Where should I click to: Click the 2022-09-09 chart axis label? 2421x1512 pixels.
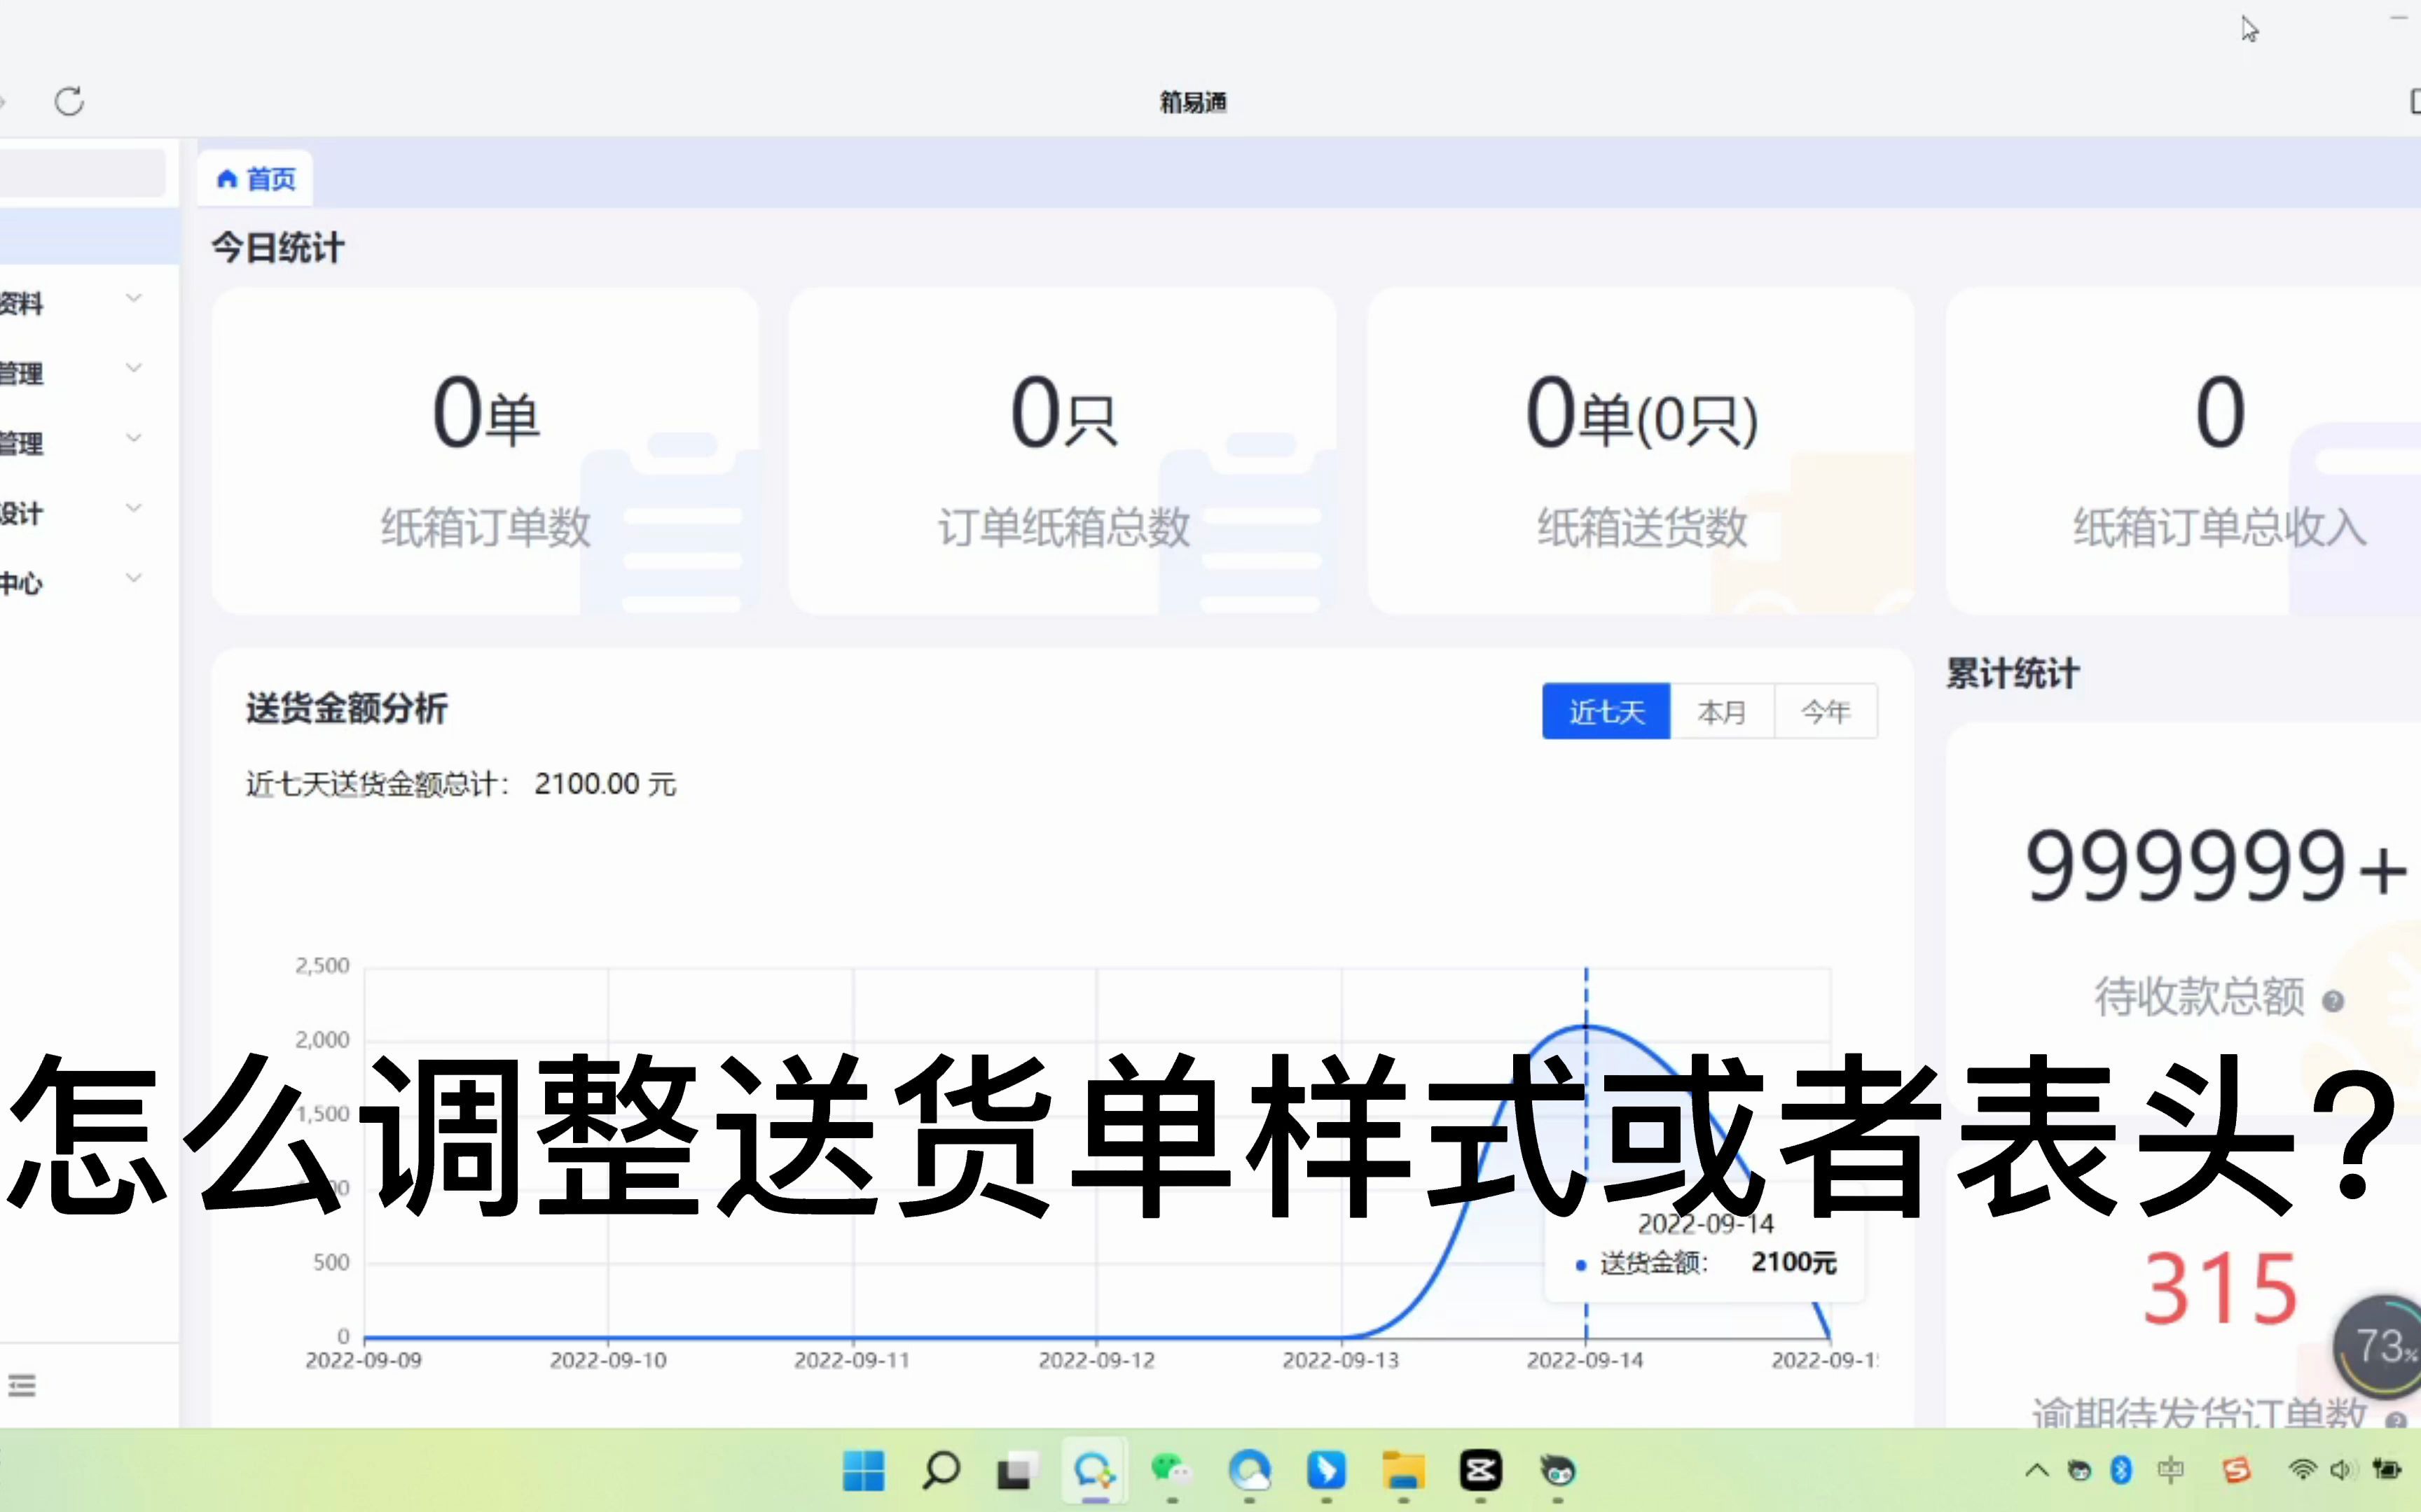click(x=363, y=1360)
